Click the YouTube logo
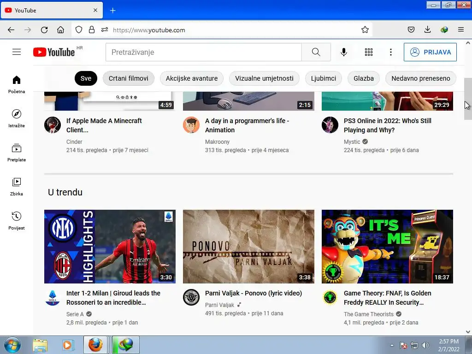The width and height of the screenshot is (472, 354). [x=54, y=52]
